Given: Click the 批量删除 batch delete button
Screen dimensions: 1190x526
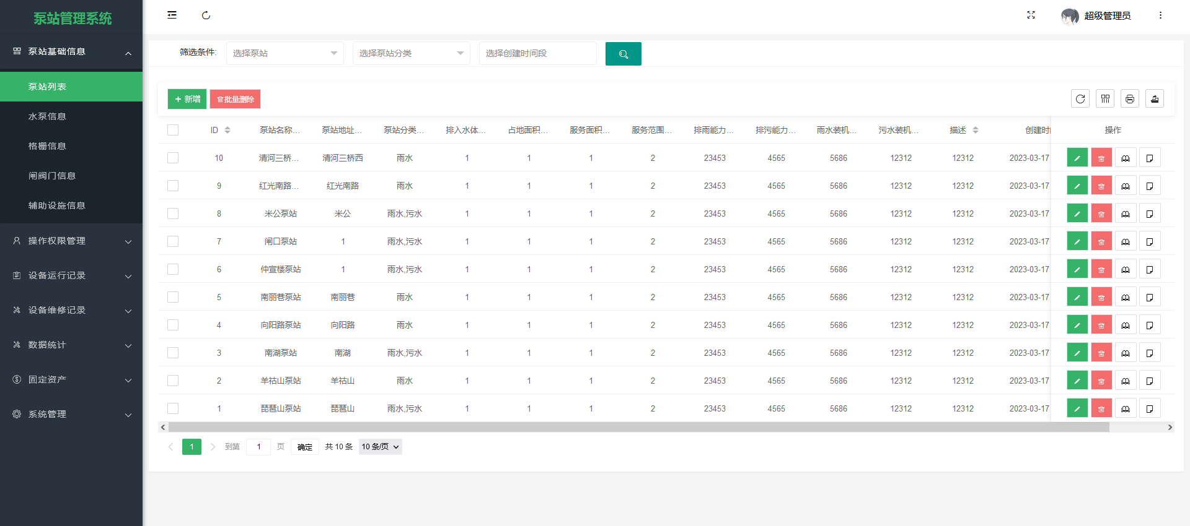Looking at the screenshot, I should tap(235, 99).
